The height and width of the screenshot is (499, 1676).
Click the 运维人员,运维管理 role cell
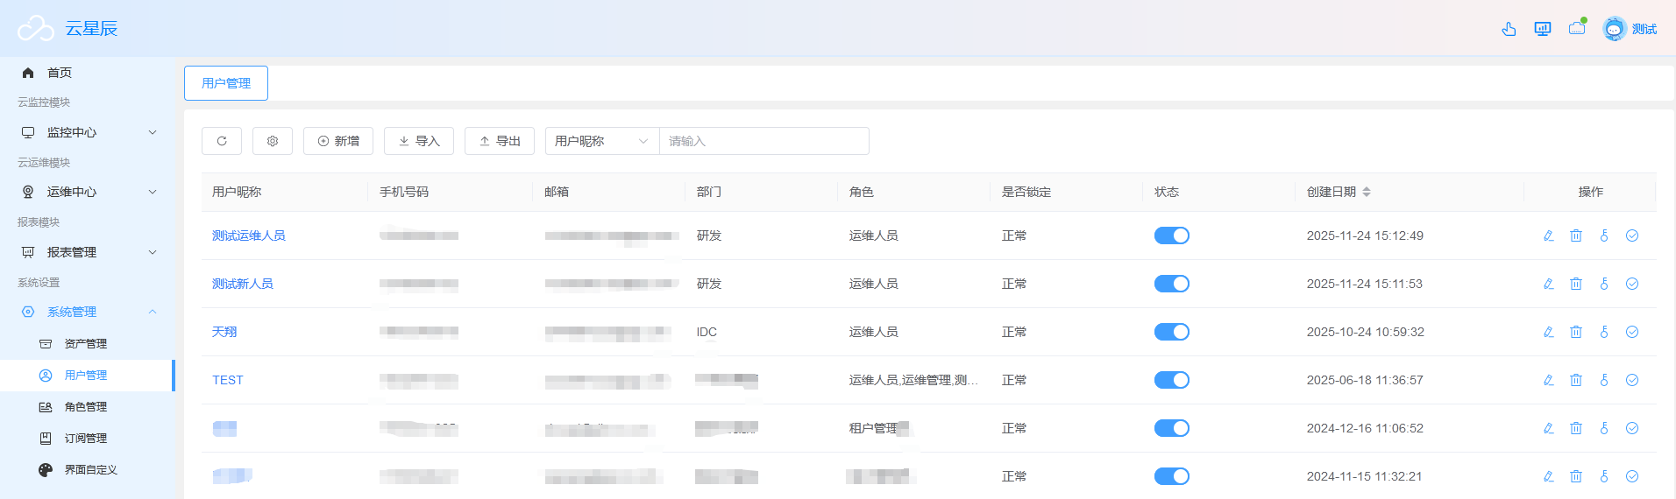point(913,380)
